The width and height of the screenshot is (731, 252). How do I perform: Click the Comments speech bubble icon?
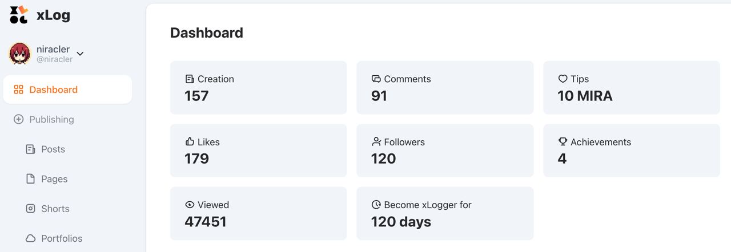tap(376, 79)
